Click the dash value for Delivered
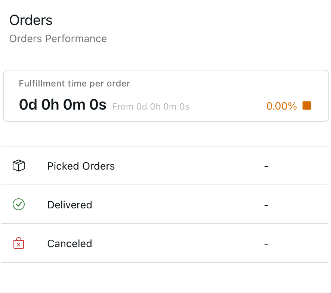 coord(266,205)
